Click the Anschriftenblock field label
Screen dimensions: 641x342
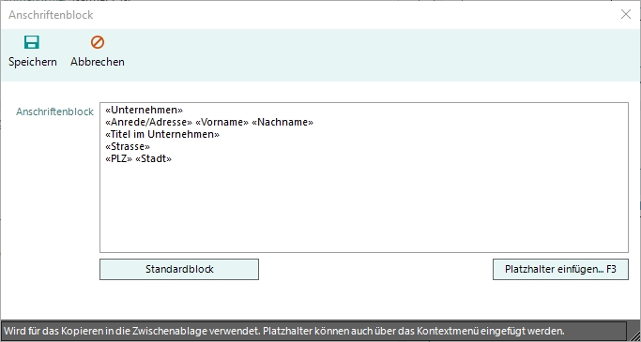[x=54, y=112]
